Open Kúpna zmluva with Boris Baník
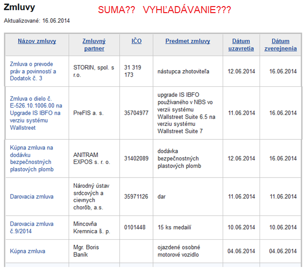Viewport: 306px width, 268px height. coord(27,251)
